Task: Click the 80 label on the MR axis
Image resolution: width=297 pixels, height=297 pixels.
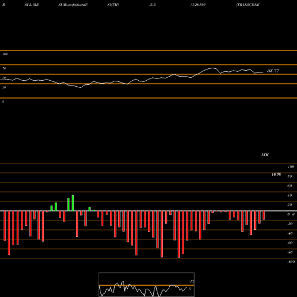Action: (x=290, y=176)
